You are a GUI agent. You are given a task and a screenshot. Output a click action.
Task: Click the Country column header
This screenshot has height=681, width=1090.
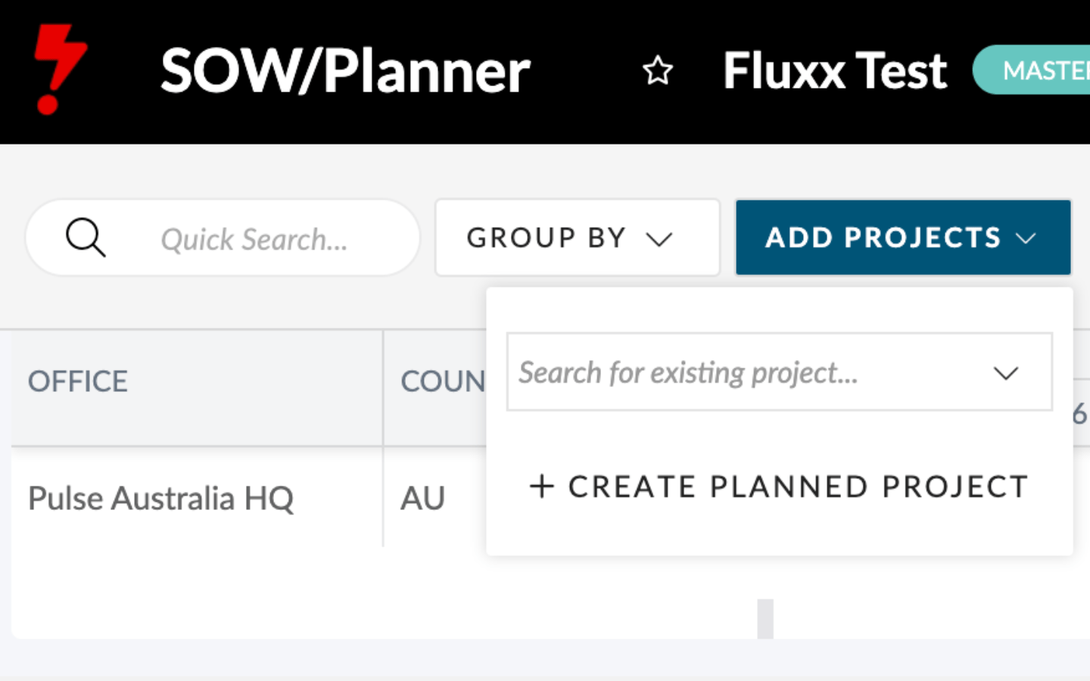443,381
